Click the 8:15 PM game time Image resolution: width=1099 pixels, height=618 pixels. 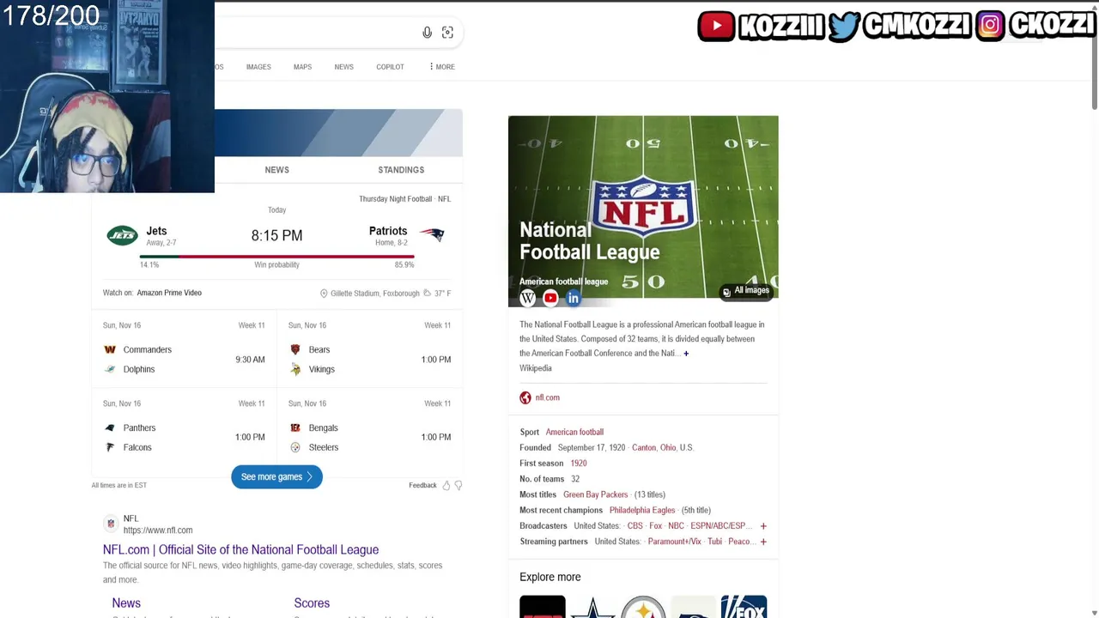276,235
